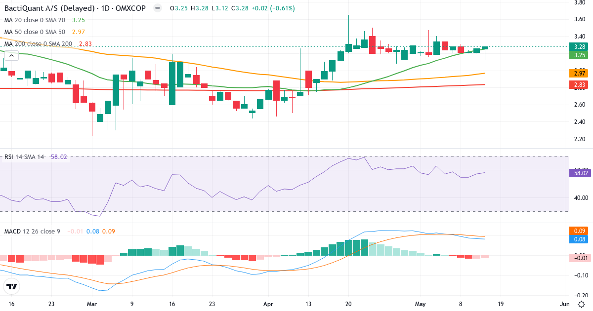This screenshot has width=593, height=311.
Task: Click the 2.97 value beside MA 50 legend
Action: point(79,32)
